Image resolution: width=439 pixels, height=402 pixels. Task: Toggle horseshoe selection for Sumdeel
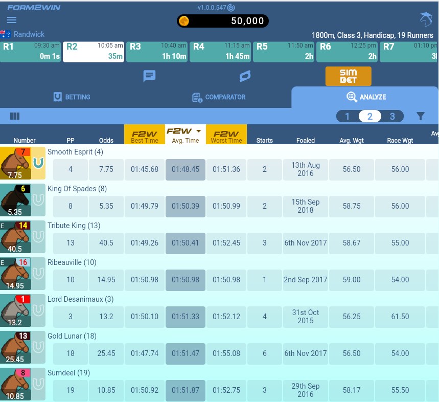38,384
